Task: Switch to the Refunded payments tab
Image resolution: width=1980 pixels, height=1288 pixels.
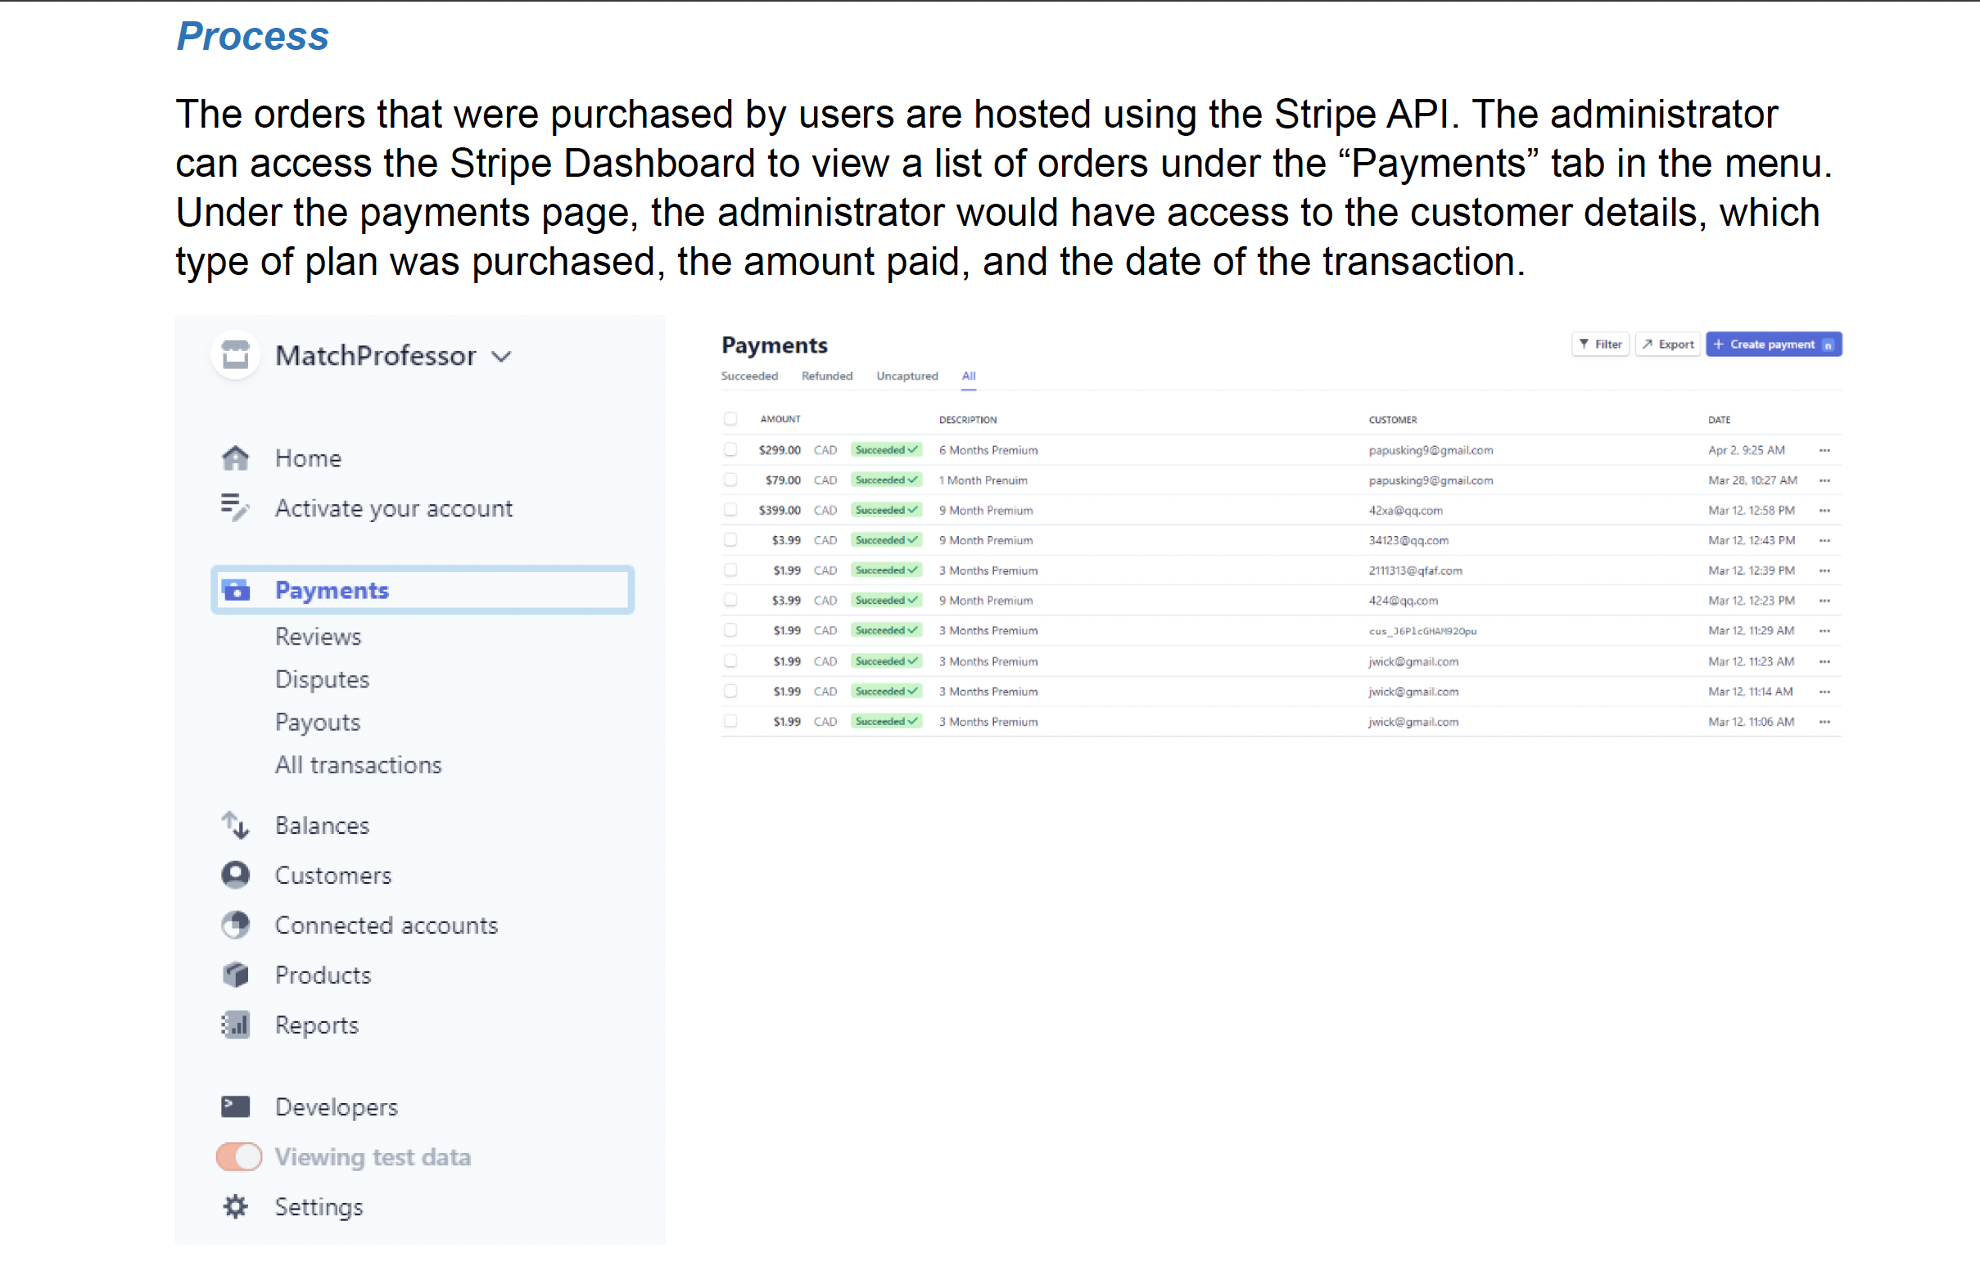Action: (x=826, y=376)
